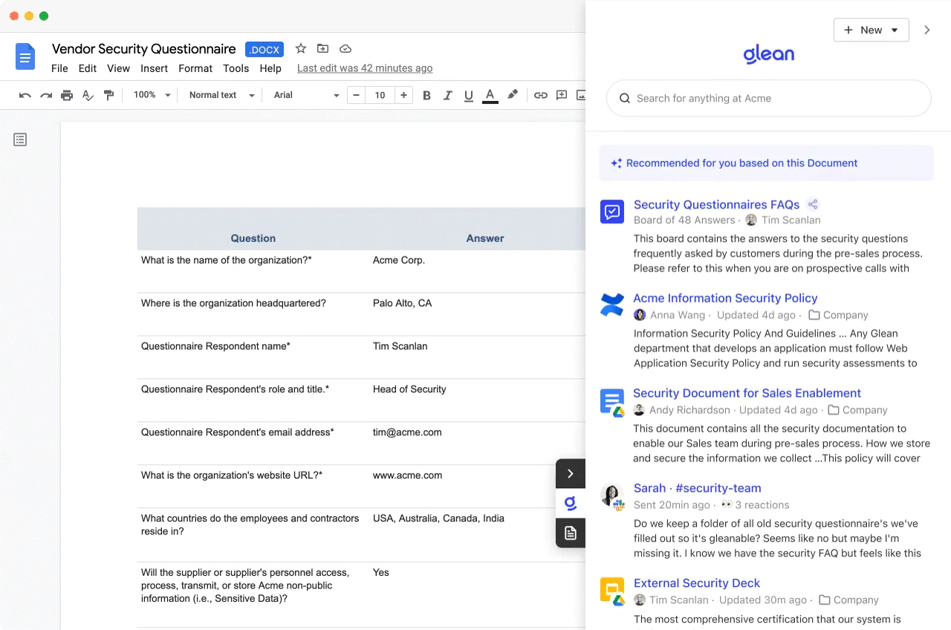
Task: Open the Edit menu
Action: tap(88, 68)
